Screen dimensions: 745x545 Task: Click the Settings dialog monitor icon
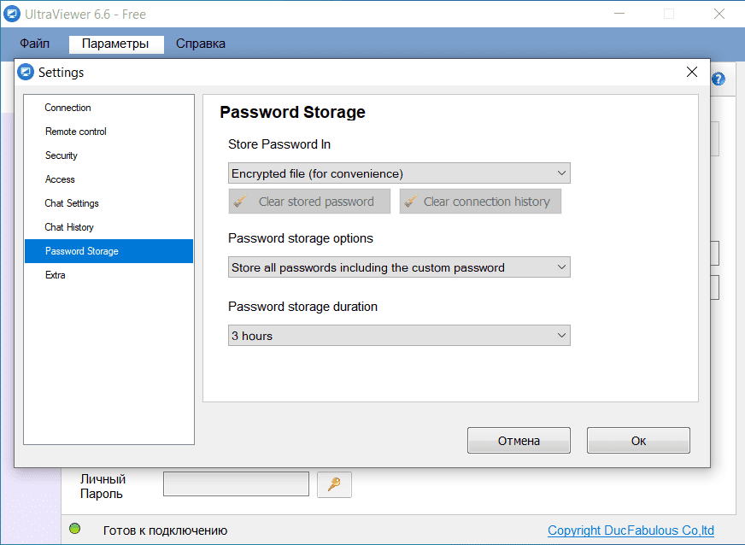26,73
